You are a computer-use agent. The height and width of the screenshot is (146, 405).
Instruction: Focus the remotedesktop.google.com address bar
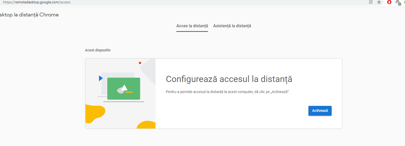click(37, 2)
